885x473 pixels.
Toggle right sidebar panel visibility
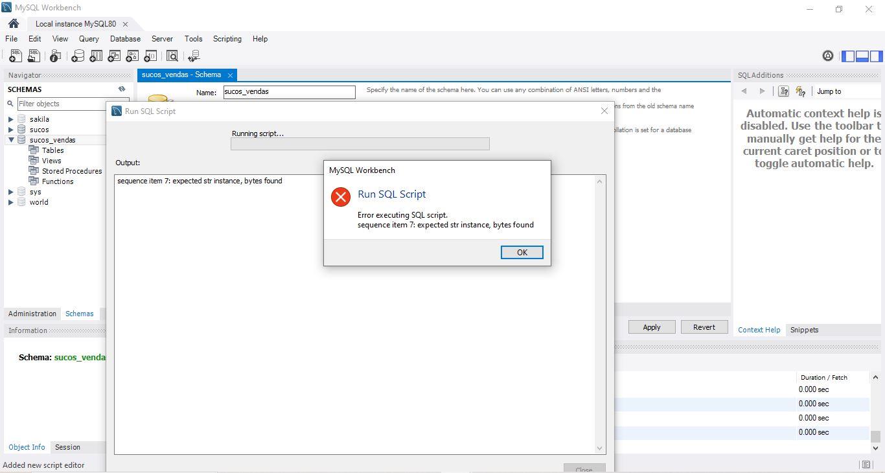(x=877, y=56)
